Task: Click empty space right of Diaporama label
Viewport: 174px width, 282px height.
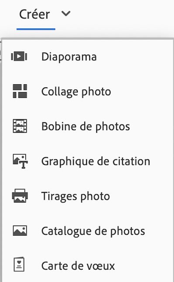Action: [134, 57]
